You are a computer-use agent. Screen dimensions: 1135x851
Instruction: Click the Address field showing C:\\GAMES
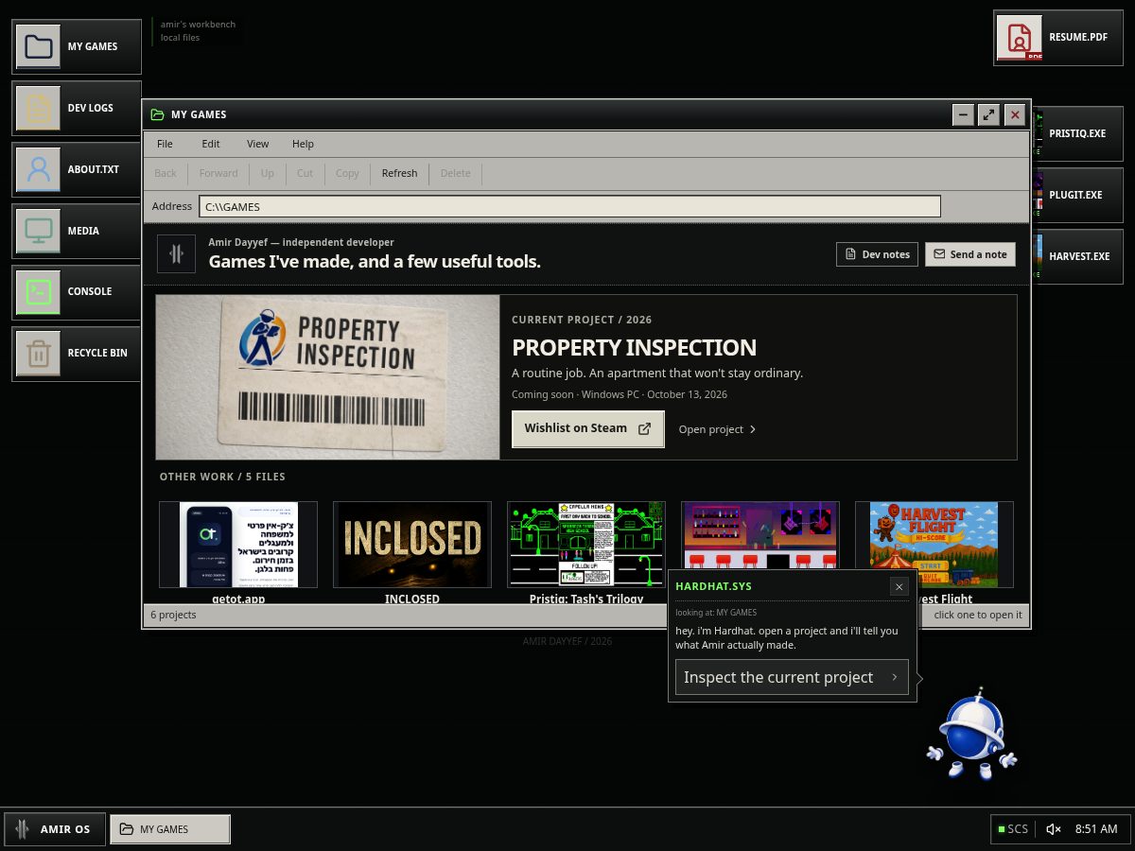[569, 206]
